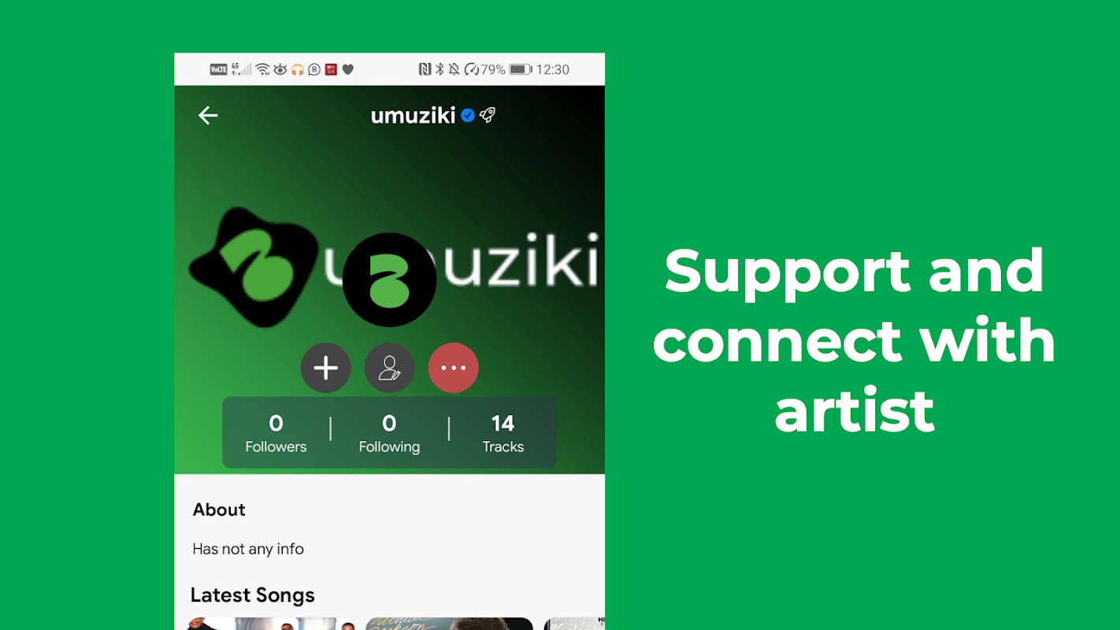Select the About section heading
The image size is (1120, 630).
(219, 510)
